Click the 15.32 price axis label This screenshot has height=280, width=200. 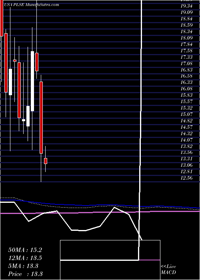[186, 108]
